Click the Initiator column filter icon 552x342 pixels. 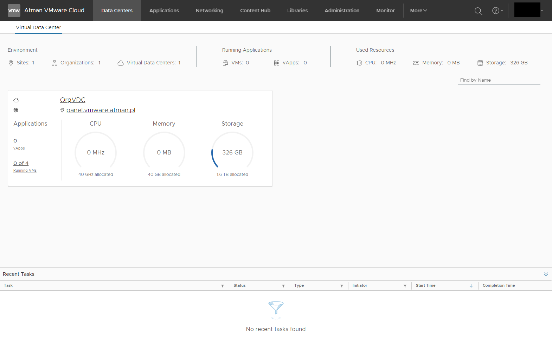pos(405,286)
